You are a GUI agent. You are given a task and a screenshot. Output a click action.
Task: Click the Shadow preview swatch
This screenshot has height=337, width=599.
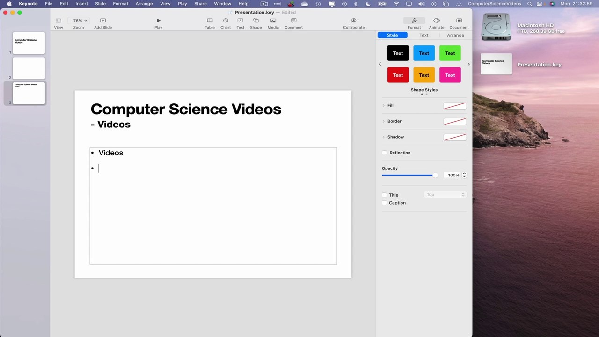click(x=455, y=137)
